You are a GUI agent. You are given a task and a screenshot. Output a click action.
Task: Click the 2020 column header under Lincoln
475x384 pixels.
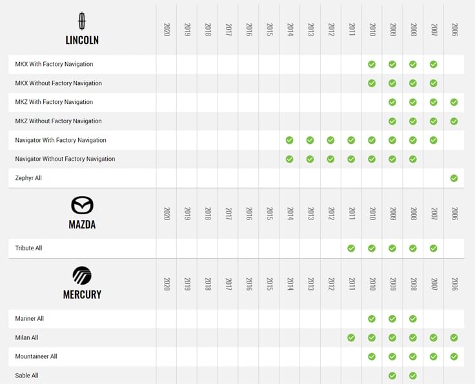[167, 30]
